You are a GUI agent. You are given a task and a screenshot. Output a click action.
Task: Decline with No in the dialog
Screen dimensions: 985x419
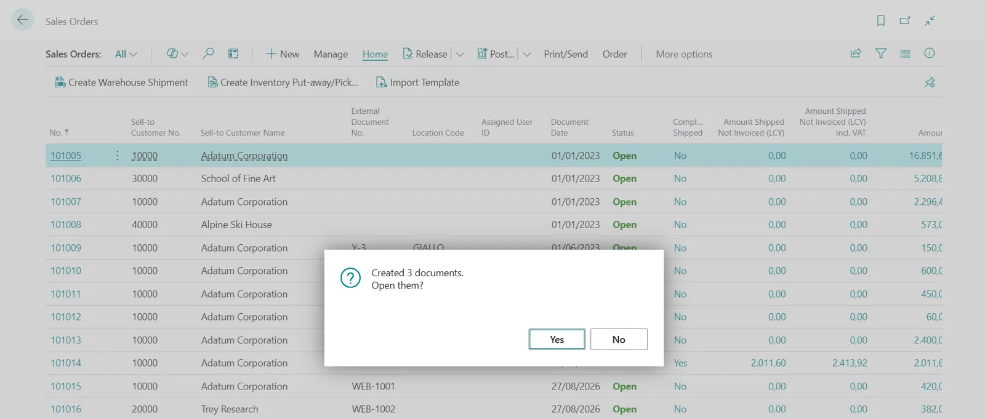(619, 340)
